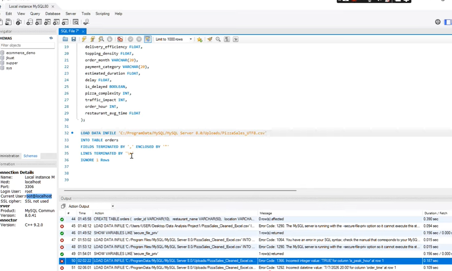Click the round icon at the toolbar's right end
The image size is (452, 271).
coord(438,22)
